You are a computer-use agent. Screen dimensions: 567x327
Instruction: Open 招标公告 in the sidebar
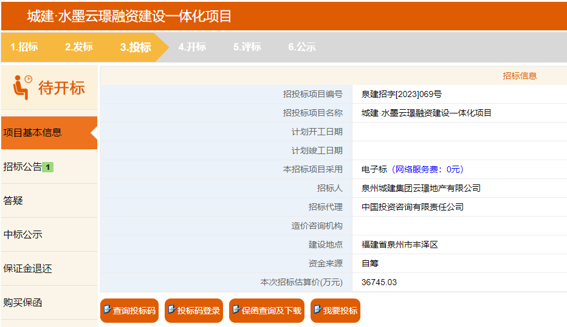click(x=49, y=167)
